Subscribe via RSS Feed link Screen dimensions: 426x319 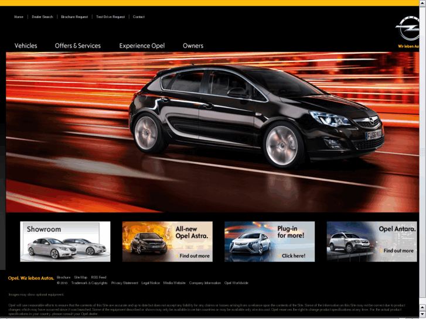pos(98,277)
